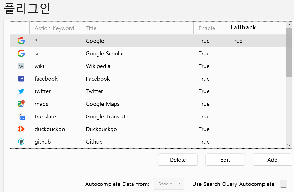Click the "github" action keyword
Viewport: 294px width, 192px height.
pyautogui.click(x=43, y=142)
